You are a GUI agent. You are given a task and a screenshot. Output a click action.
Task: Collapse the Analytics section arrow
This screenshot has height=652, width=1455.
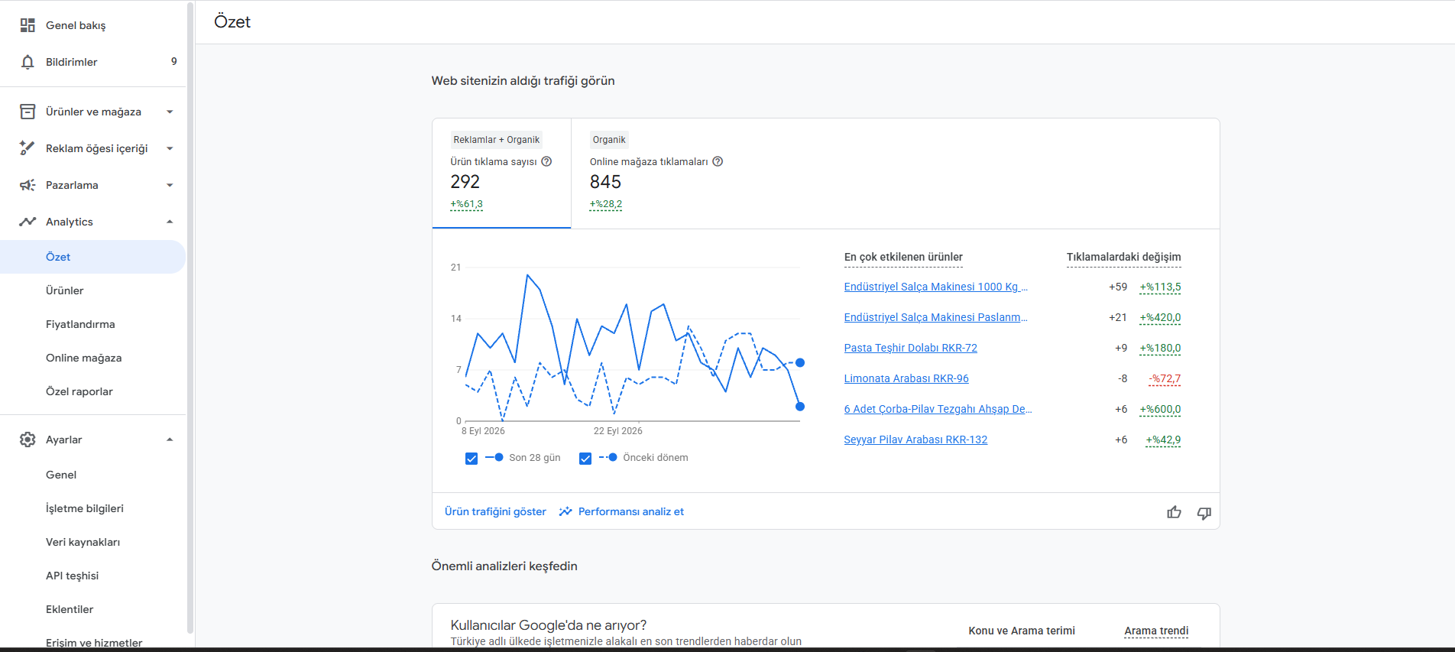click(x=170, y=222)
